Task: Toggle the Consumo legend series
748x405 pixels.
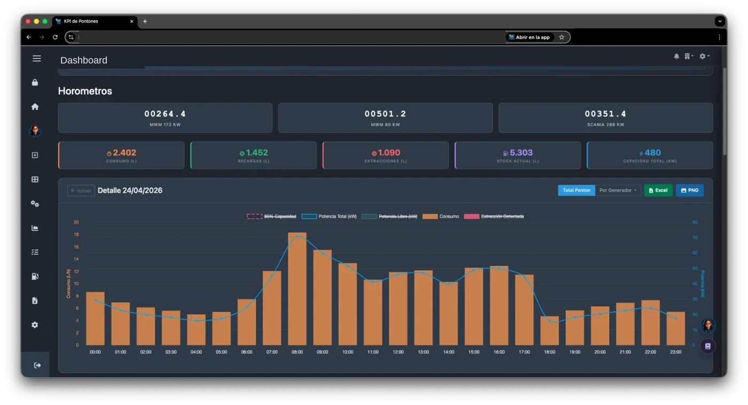Action: (x=441, y=216)
